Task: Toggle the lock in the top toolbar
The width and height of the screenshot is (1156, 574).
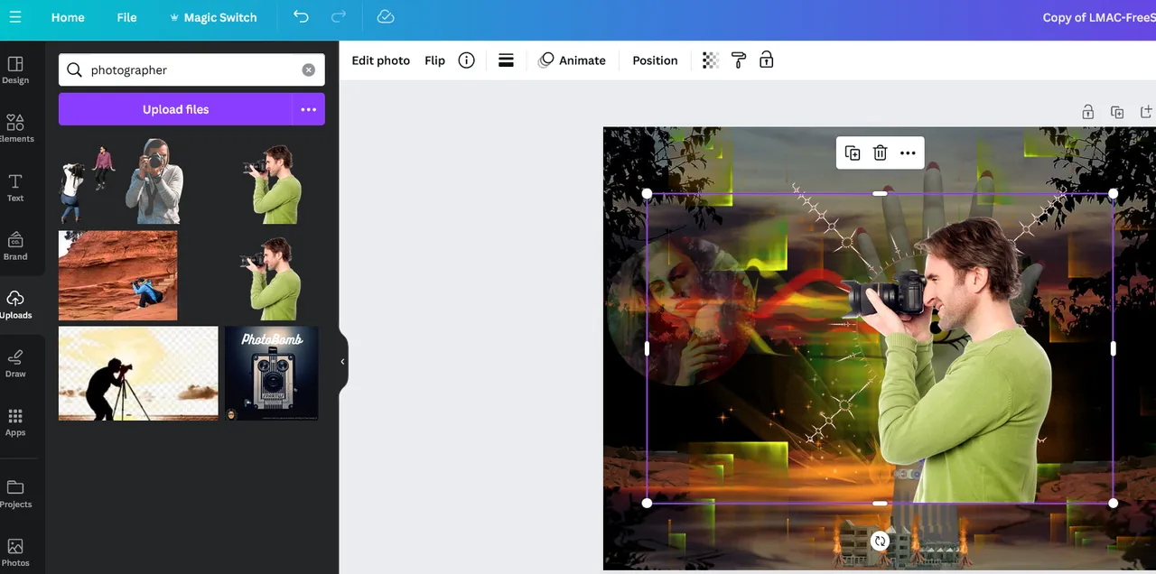Action: tap(767, 60)
